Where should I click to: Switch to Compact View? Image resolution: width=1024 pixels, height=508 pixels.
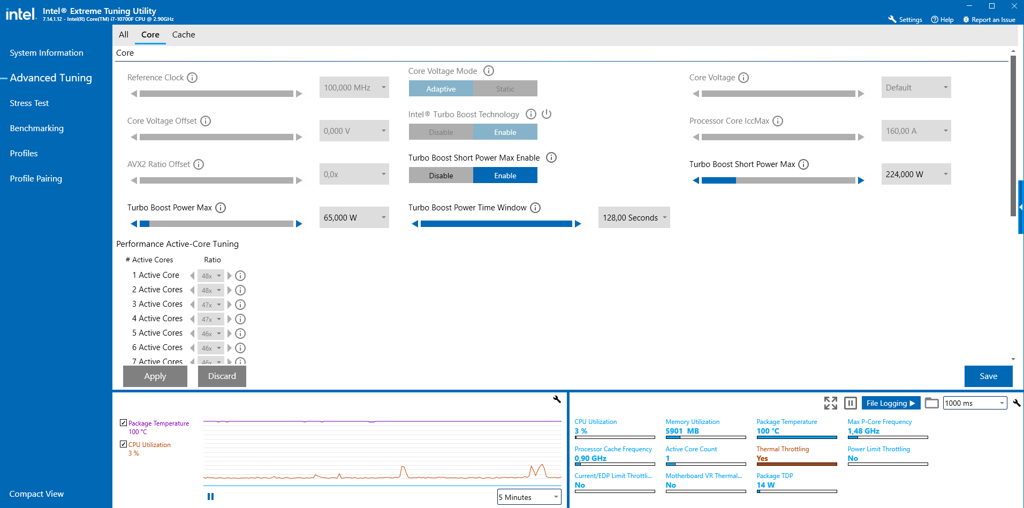point(36,494)
